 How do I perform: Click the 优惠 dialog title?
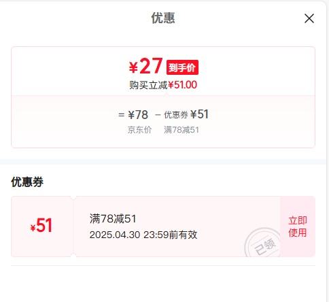(163, 18)
